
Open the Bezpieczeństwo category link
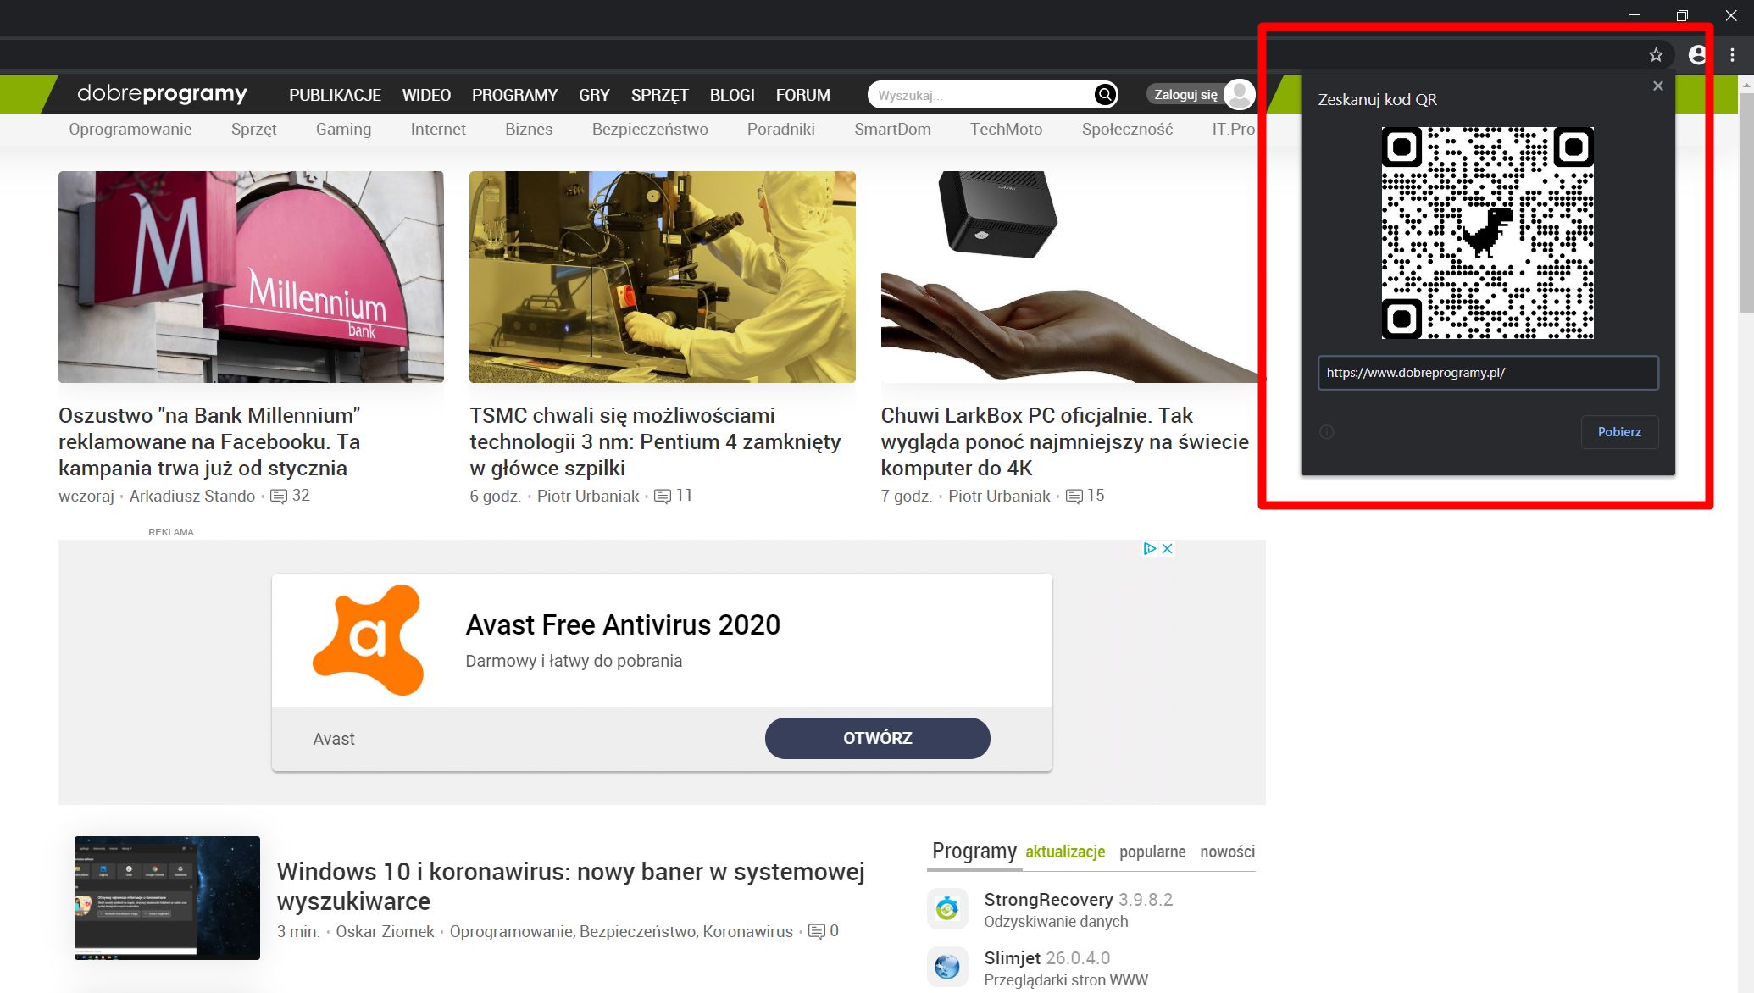coord(650,129)
